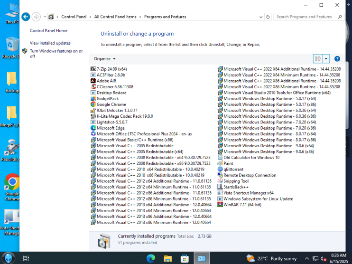Open View installed updates link
Screen dimensions: 352x264
coord(50,43)
